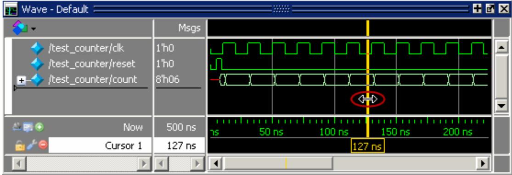Click the diamond icon beside /test_counter/count
The width and height of the screenshot is (512, 175).
click(x=37, y=79)
